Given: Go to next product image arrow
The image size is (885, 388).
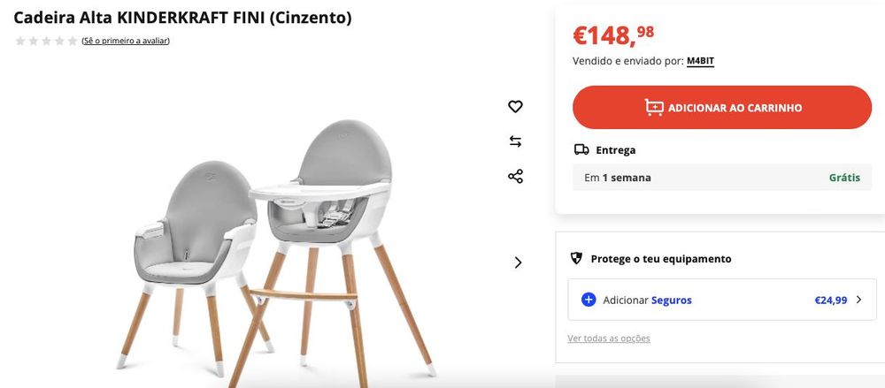Looking at the screenshot, I should click(x=518, y=262).
